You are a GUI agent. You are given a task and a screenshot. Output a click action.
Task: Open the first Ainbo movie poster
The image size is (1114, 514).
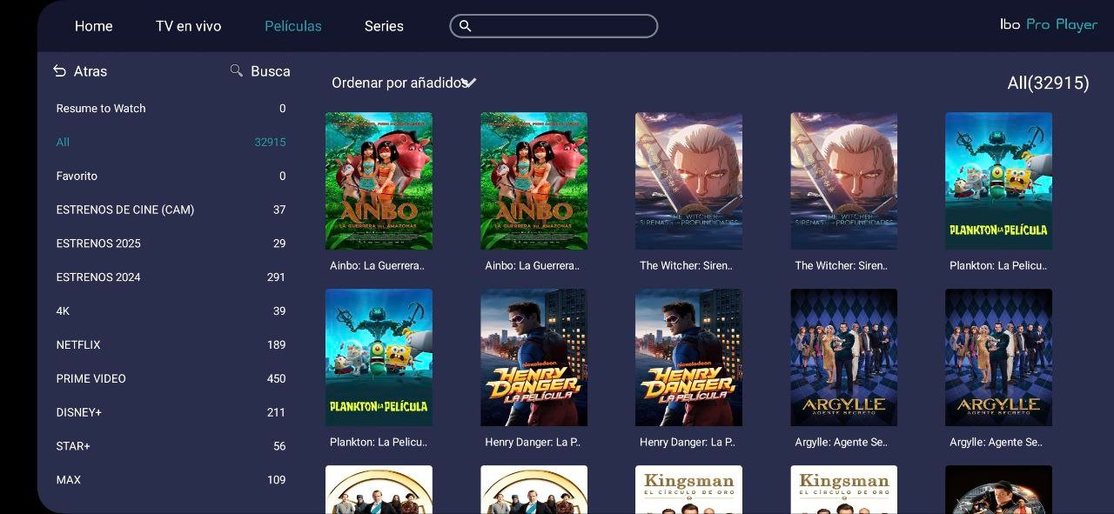coord(379,181)
